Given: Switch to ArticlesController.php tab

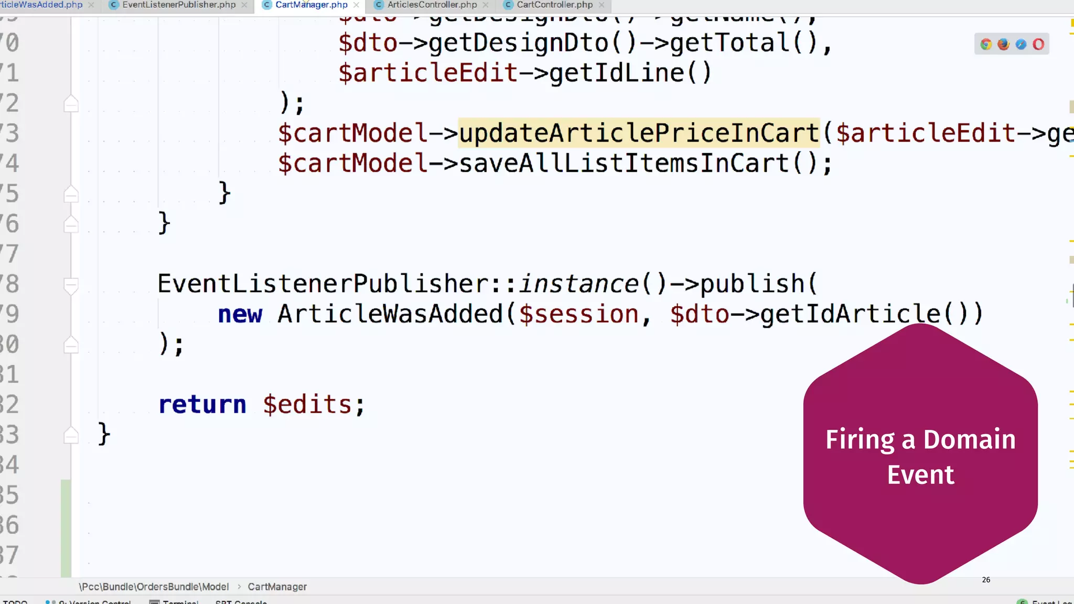Looking at the screenshot, I should [x=432, y=5].
